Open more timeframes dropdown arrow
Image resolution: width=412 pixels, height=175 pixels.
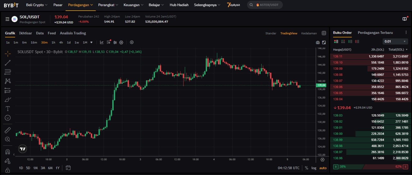pyautogui.click(x=91, y=43)
